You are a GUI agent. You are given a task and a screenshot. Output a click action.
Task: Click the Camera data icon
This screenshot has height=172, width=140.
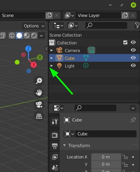tap(91, 50)
